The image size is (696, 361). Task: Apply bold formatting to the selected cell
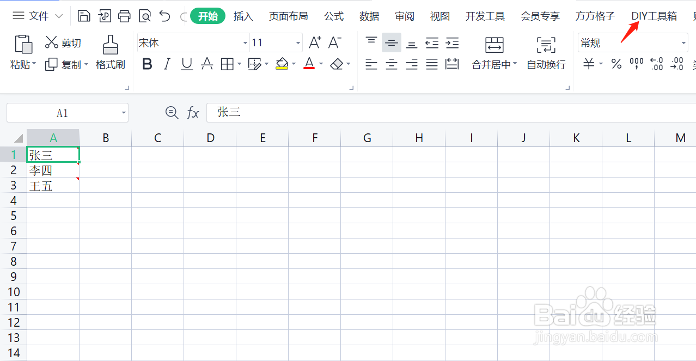146,64
